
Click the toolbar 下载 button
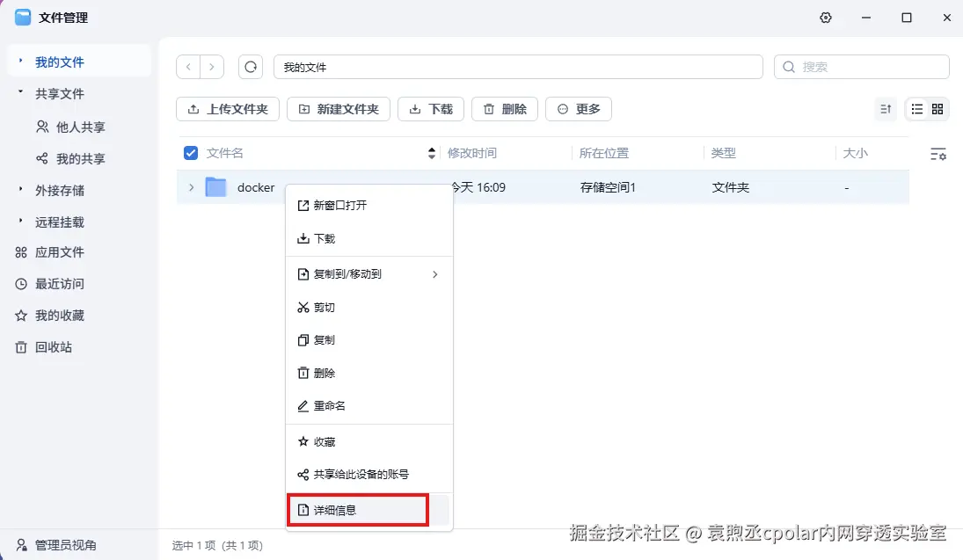431,109
